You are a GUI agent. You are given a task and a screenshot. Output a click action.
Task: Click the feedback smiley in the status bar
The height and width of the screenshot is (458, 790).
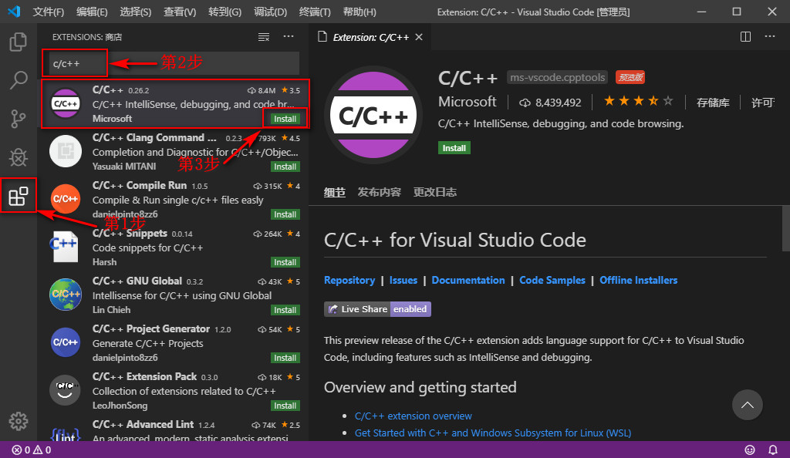pyautogui.click(x=749, y=450)
